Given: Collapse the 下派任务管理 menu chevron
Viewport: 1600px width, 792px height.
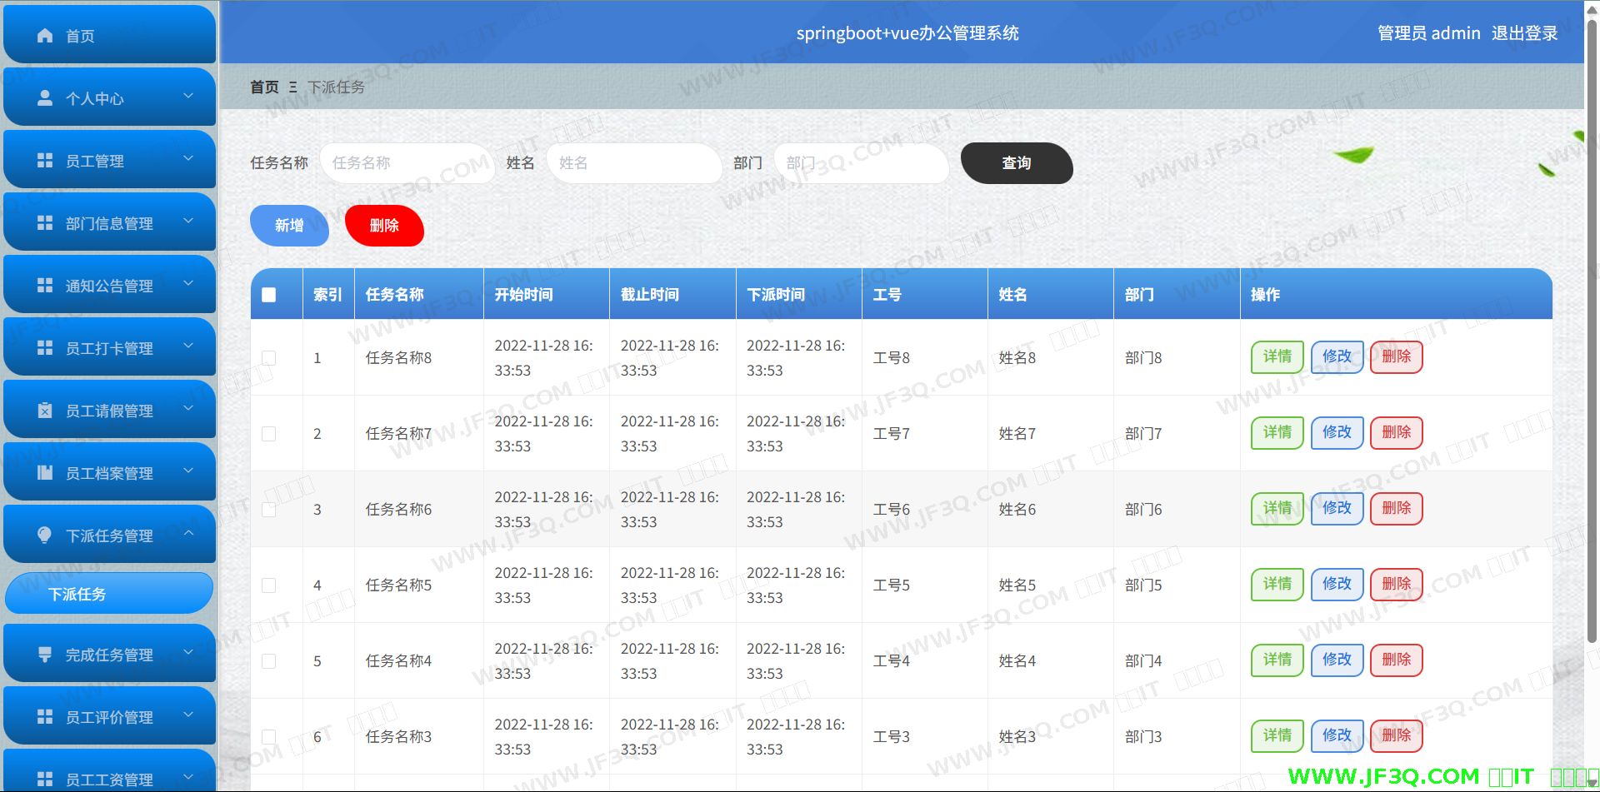Looking at the screenshot, I should [x=188, y=534].
